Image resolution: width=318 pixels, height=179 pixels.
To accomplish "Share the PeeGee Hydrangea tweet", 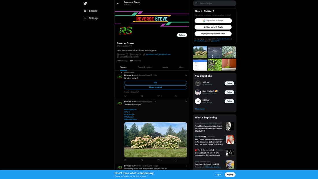I will (176, 160).
